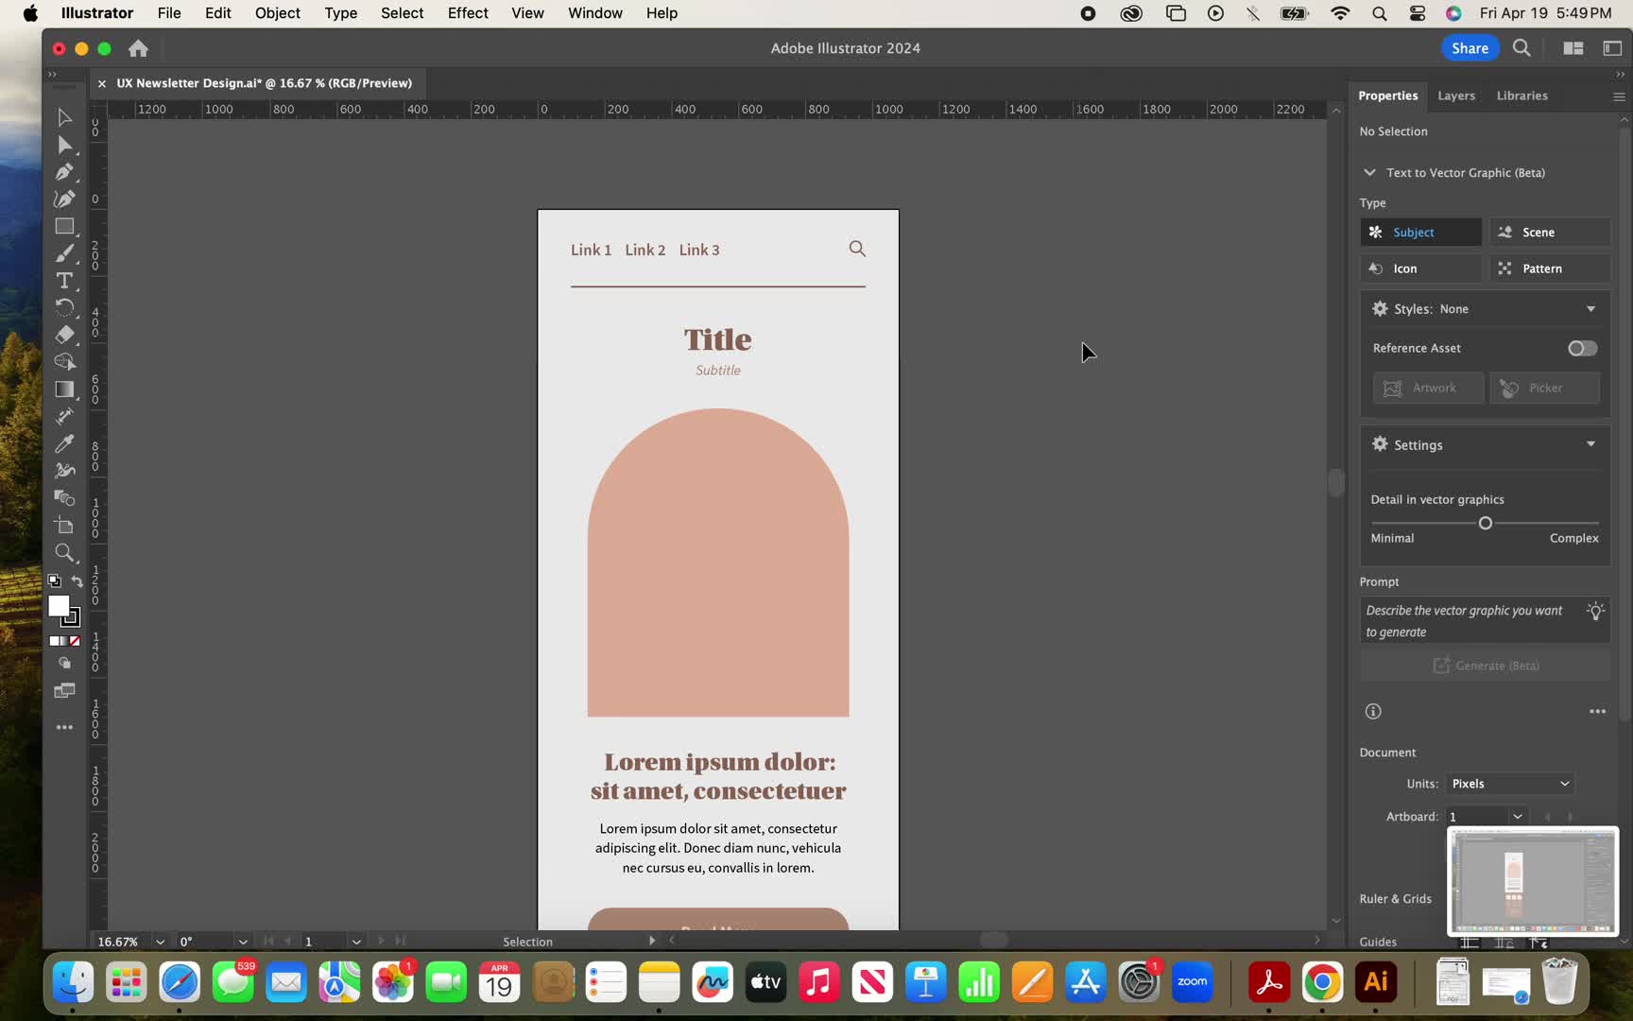Open the zoom level 16.67% dropdown
Image resolution: width=1633 pixels, height=1021 pixels.
click(160, 942)
